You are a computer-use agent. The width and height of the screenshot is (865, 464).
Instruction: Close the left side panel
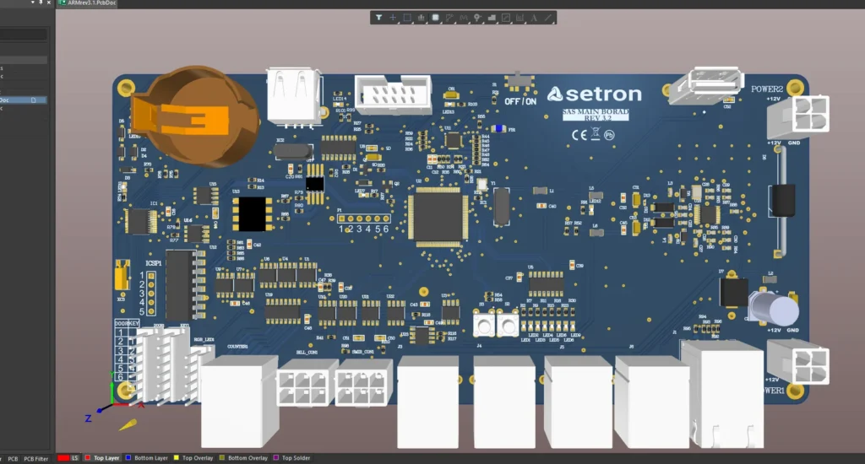49,3
